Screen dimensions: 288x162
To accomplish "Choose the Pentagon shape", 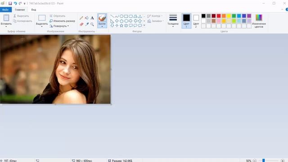I will (121, 21).
